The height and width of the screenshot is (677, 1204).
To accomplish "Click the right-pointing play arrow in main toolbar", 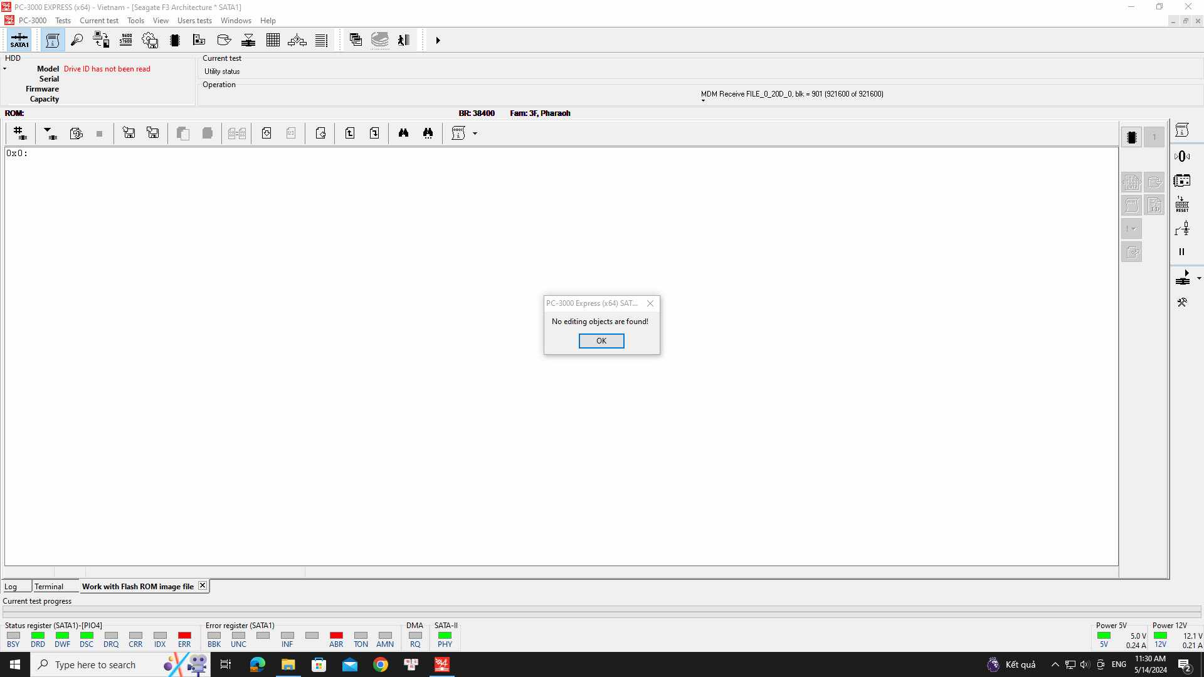I will pos(438,41).
